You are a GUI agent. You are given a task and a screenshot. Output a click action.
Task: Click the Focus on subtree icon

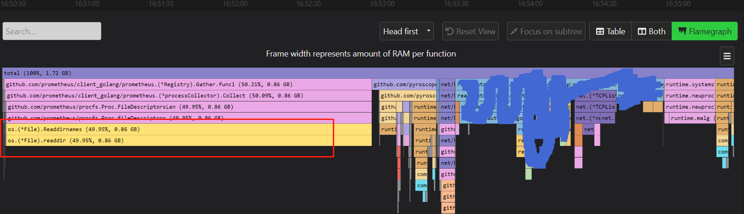514,31
